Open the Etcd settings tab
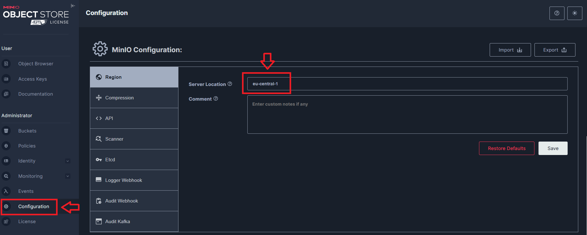Image resolution: width=587 pixels, height=235 pixels. (134, 160)
